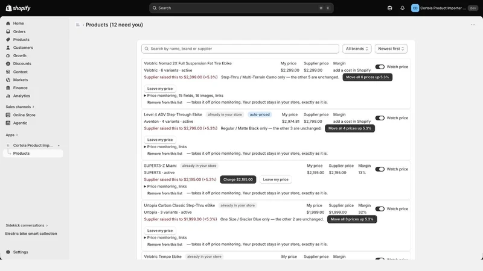This screenshot has height=271, width=483.
Task: Focus the search by name, brand or supplier field
Action: (x=240, y=49)
